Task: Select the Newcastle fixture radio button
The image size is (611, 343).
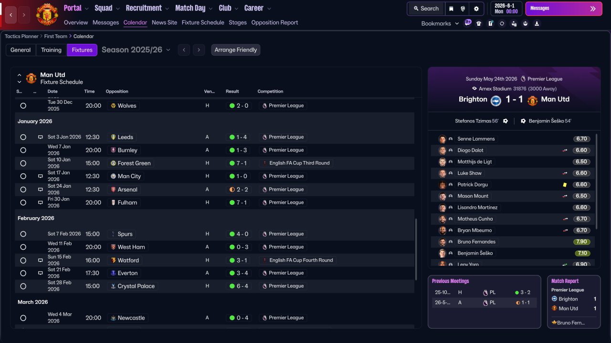Action: (x=23, y=318)
